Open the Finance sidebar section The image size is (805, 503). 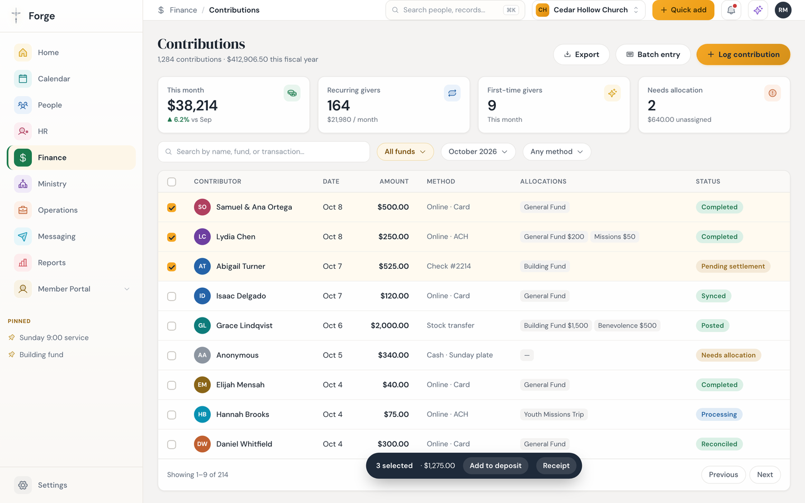[x=71, y=158]
